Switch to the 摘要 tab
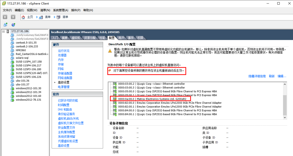Screen dimensions: 293x156 (x=65, y=38)
